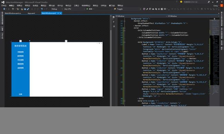Viewport: 224px width, 134px height.
Task: Switch to the App.xaml tab
Action: pos(31,13)
